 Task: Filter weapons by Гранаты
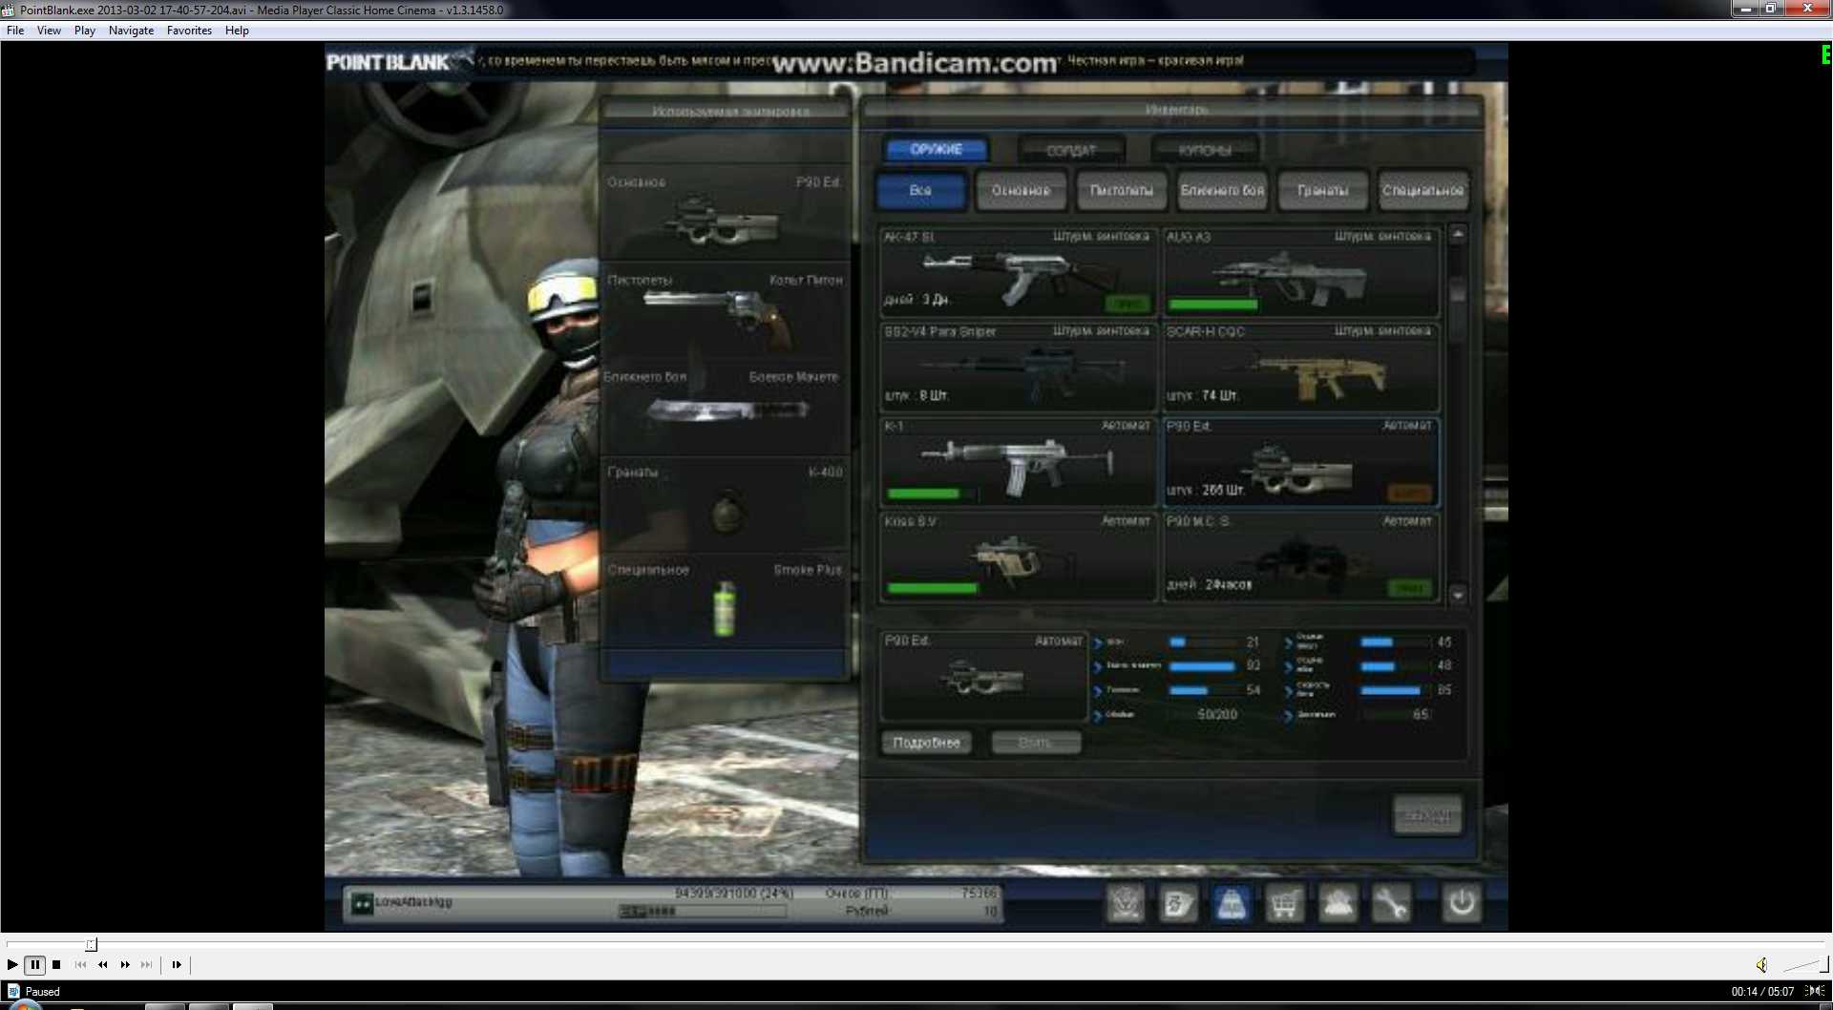[1323, 190]
